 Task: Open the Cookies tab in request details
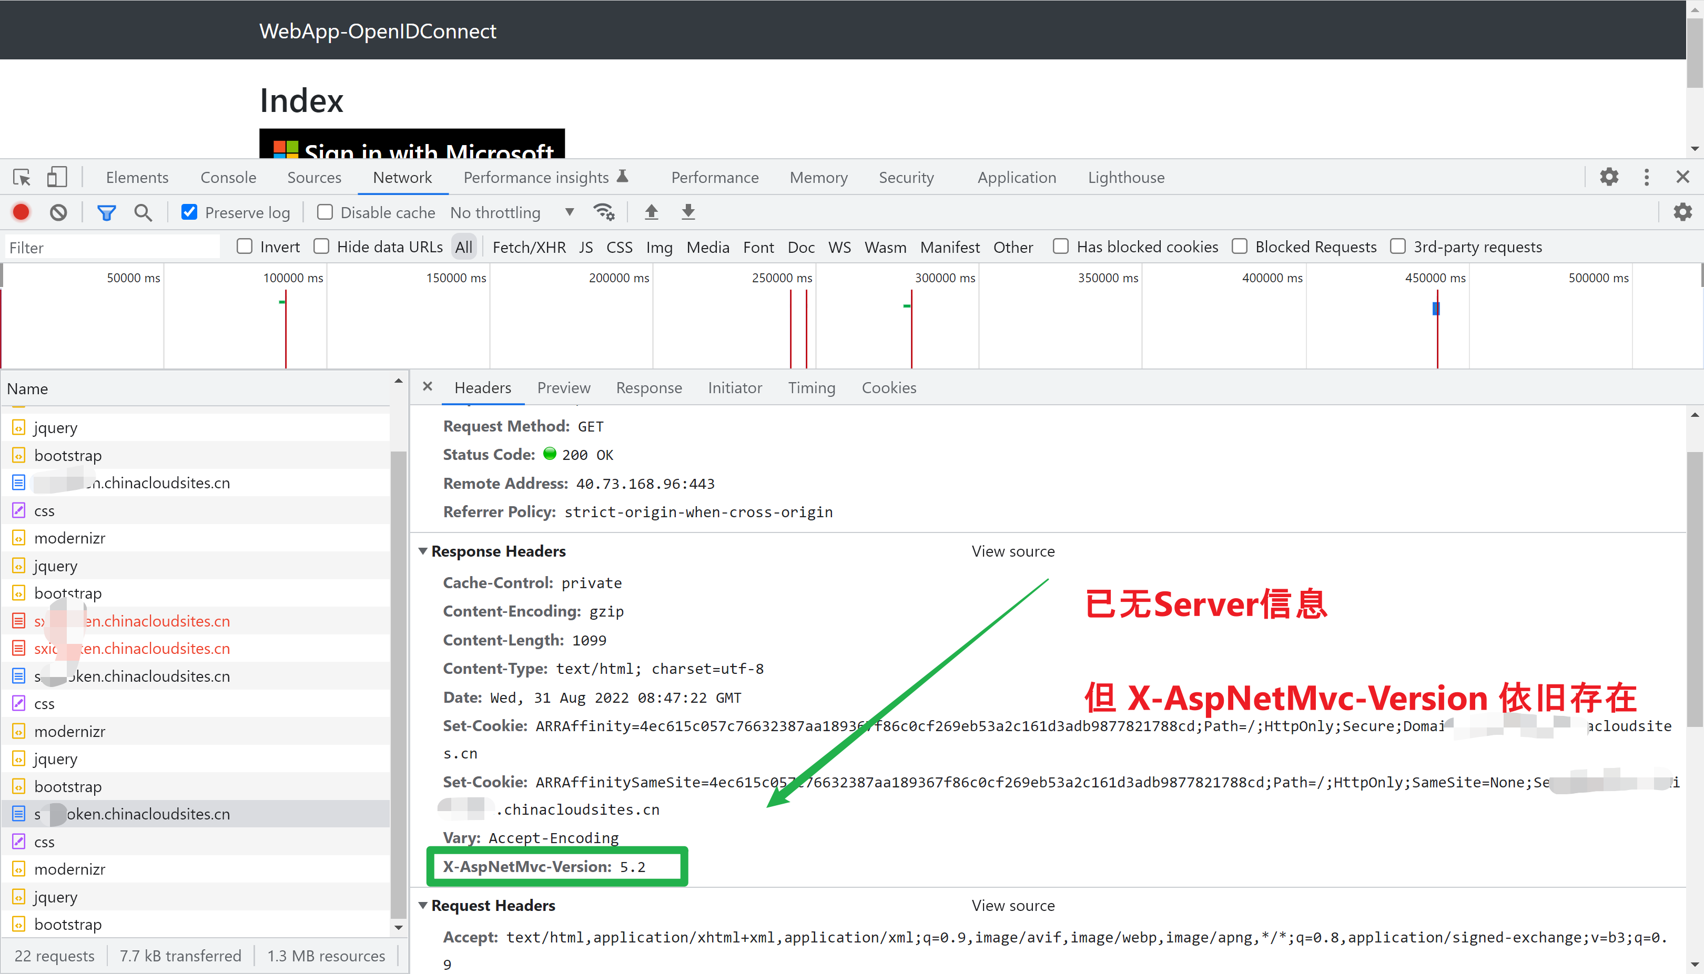[x=889, y=388]
